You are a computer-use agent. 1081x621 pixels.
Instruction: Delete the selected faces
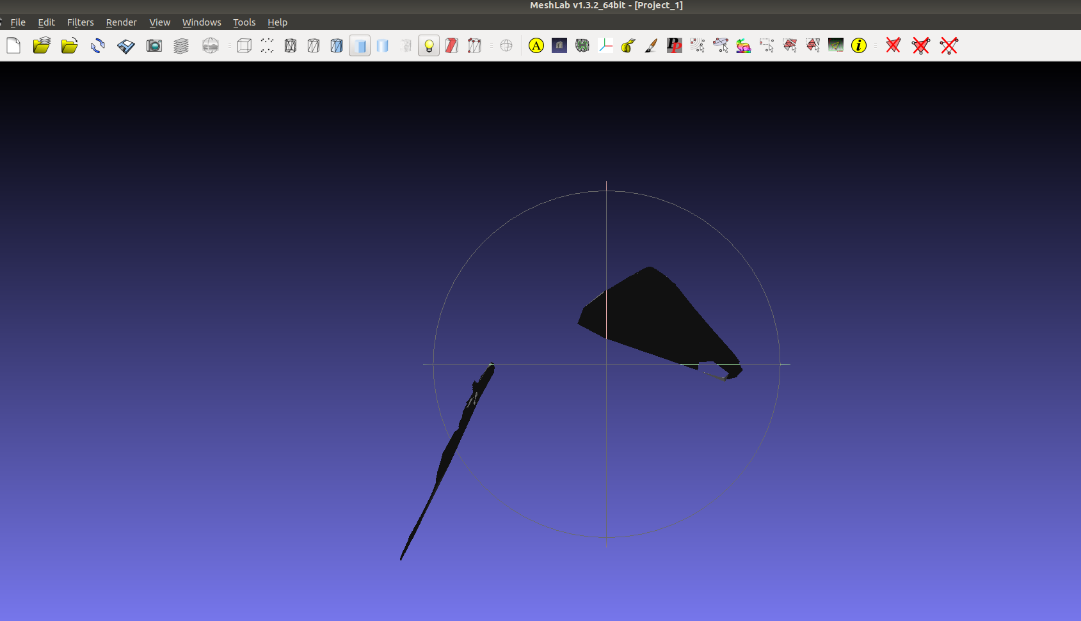[x=892, y=45]
